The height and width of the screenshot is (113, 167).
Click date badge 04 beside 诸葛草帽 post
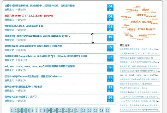coord(110,8)
